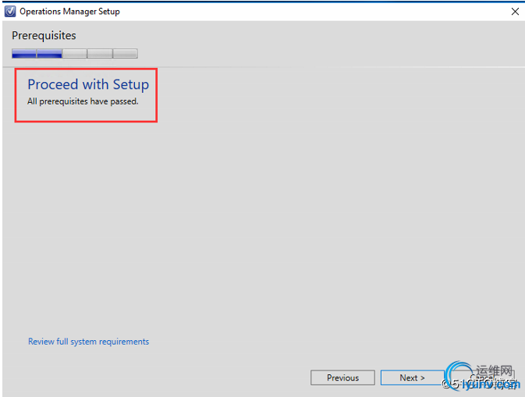The height and width of the screenshot is (397, 525).
Task: Click the setup progress bar
Action: 75,54
